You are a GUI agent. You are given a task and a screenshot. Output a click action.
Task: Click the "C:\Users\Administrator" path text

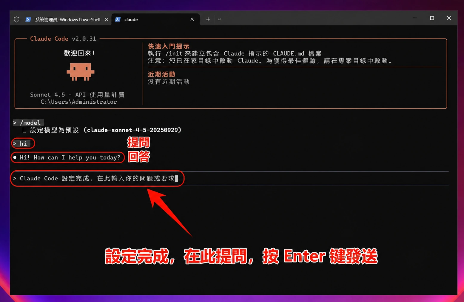pos(79,102)
